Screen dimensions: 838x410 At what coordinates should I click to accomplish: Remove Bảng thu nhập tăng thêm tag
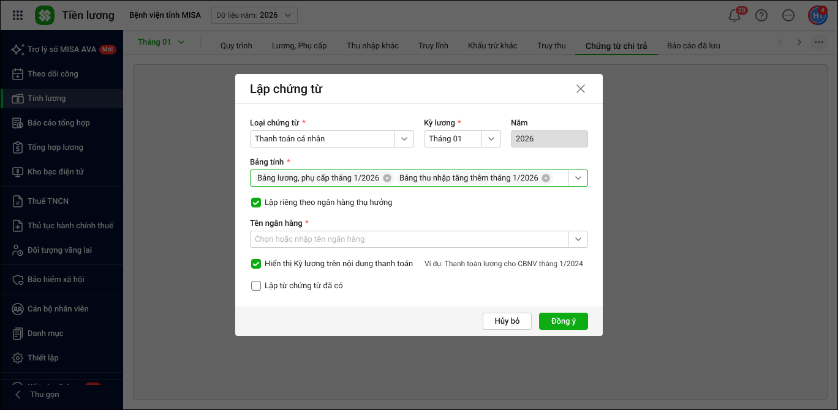point(546,178)
